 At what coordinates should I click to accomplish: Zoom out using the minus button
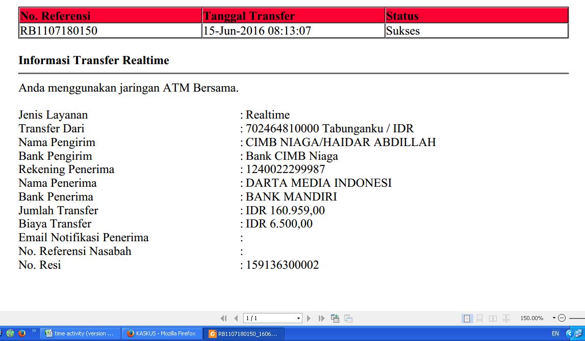561,318
